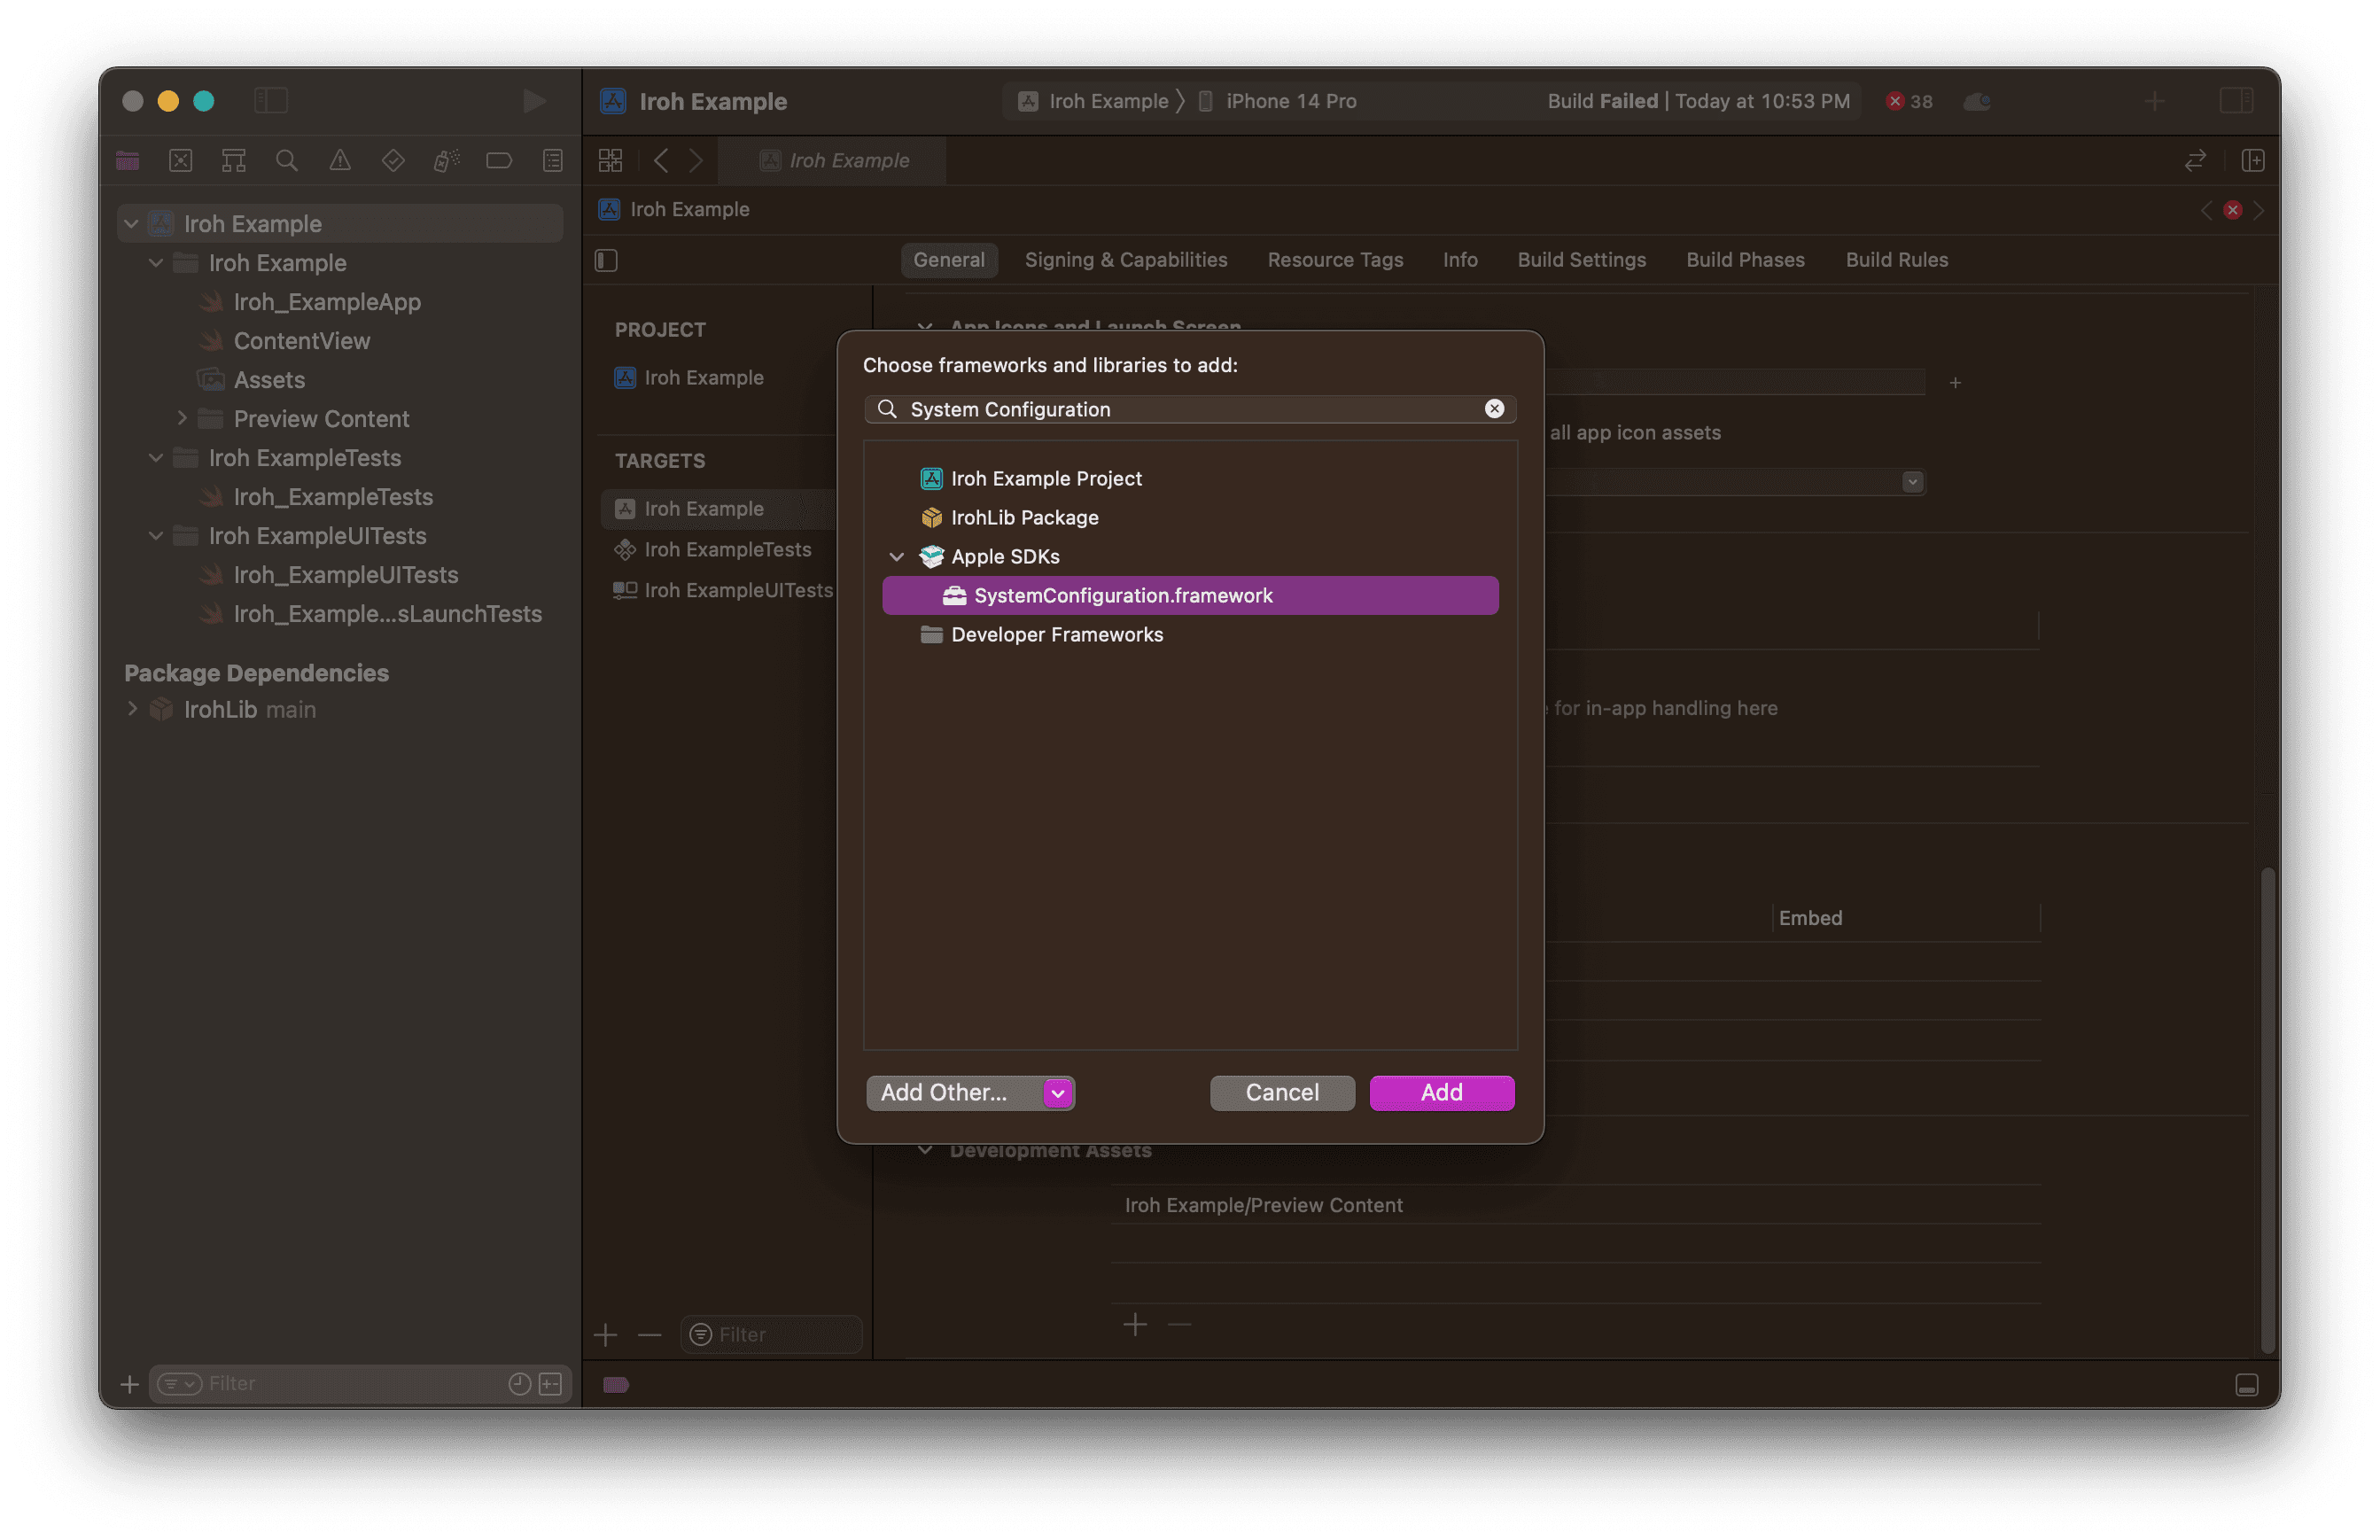The width and height of the screenshot is (2380, 1540).
Task: Open the source control navigator icon
Action: click(x=181, y=160)
